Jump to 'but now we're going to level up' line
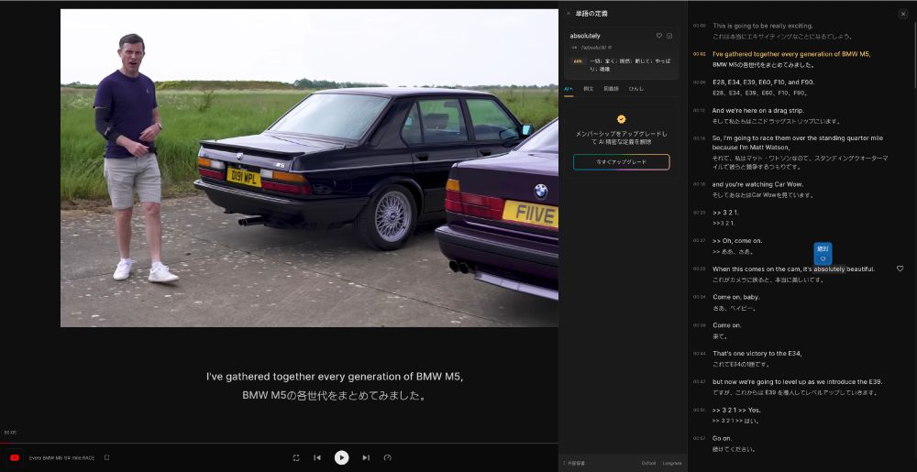The width and height of the screenshot is (917, 472). (797, 381)
